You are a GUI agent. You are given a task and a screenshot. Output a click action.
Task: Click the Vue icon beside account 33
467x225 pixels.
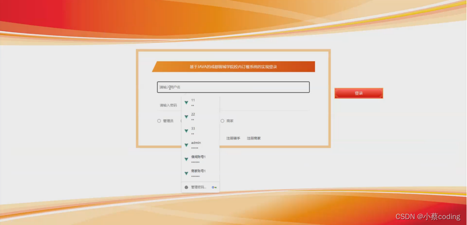click(187, 131)
